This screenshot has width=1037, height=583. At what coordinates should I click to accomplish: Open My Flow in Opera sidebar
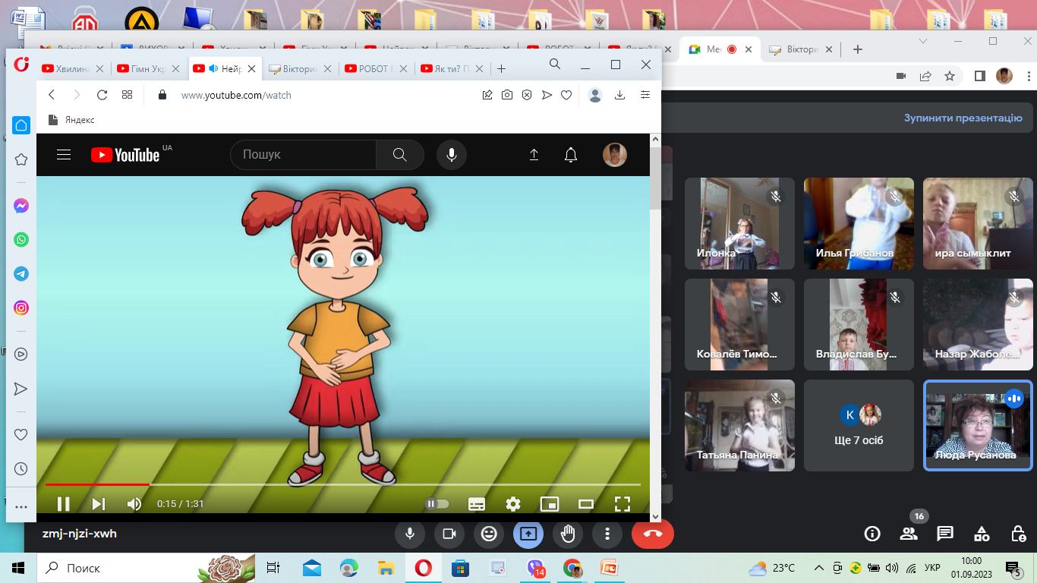coord(21,389)
